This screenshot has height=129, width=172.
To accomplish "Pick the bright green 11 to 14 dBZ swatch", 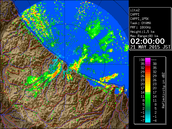I will [x=148, y=96].
